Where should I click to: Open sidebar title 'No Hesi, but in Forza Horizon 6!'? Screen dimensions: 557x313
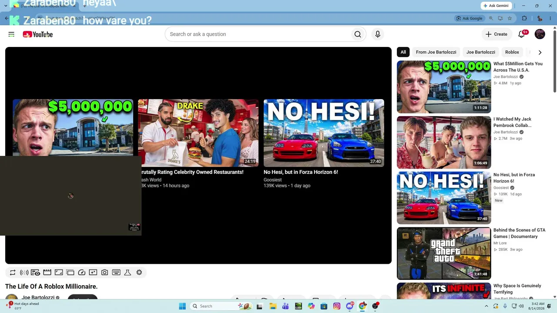[514, 178]
